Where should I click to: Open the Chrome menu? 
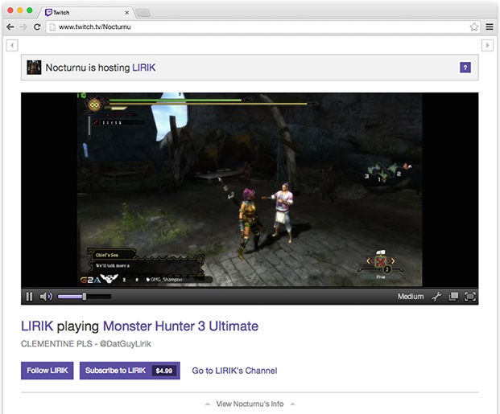490,27
